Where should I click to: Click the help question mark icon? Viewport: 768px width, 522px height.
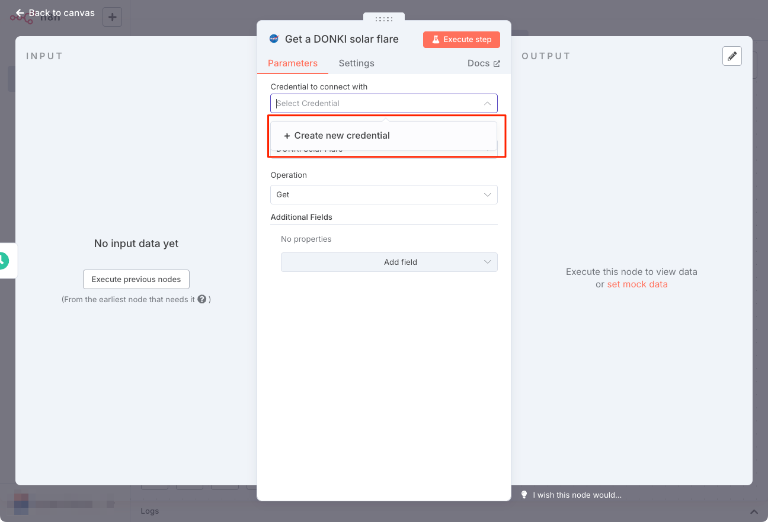pos(202,299)
